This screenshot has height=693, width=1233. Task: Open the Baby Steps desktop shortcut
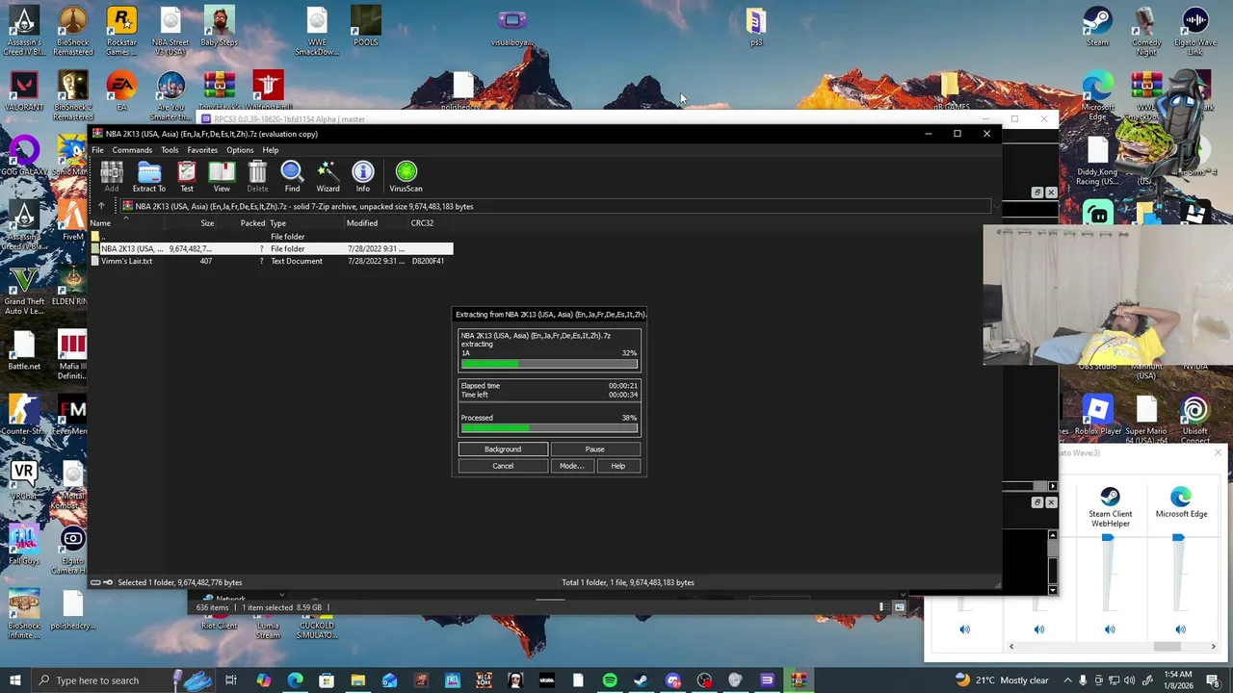219,27
